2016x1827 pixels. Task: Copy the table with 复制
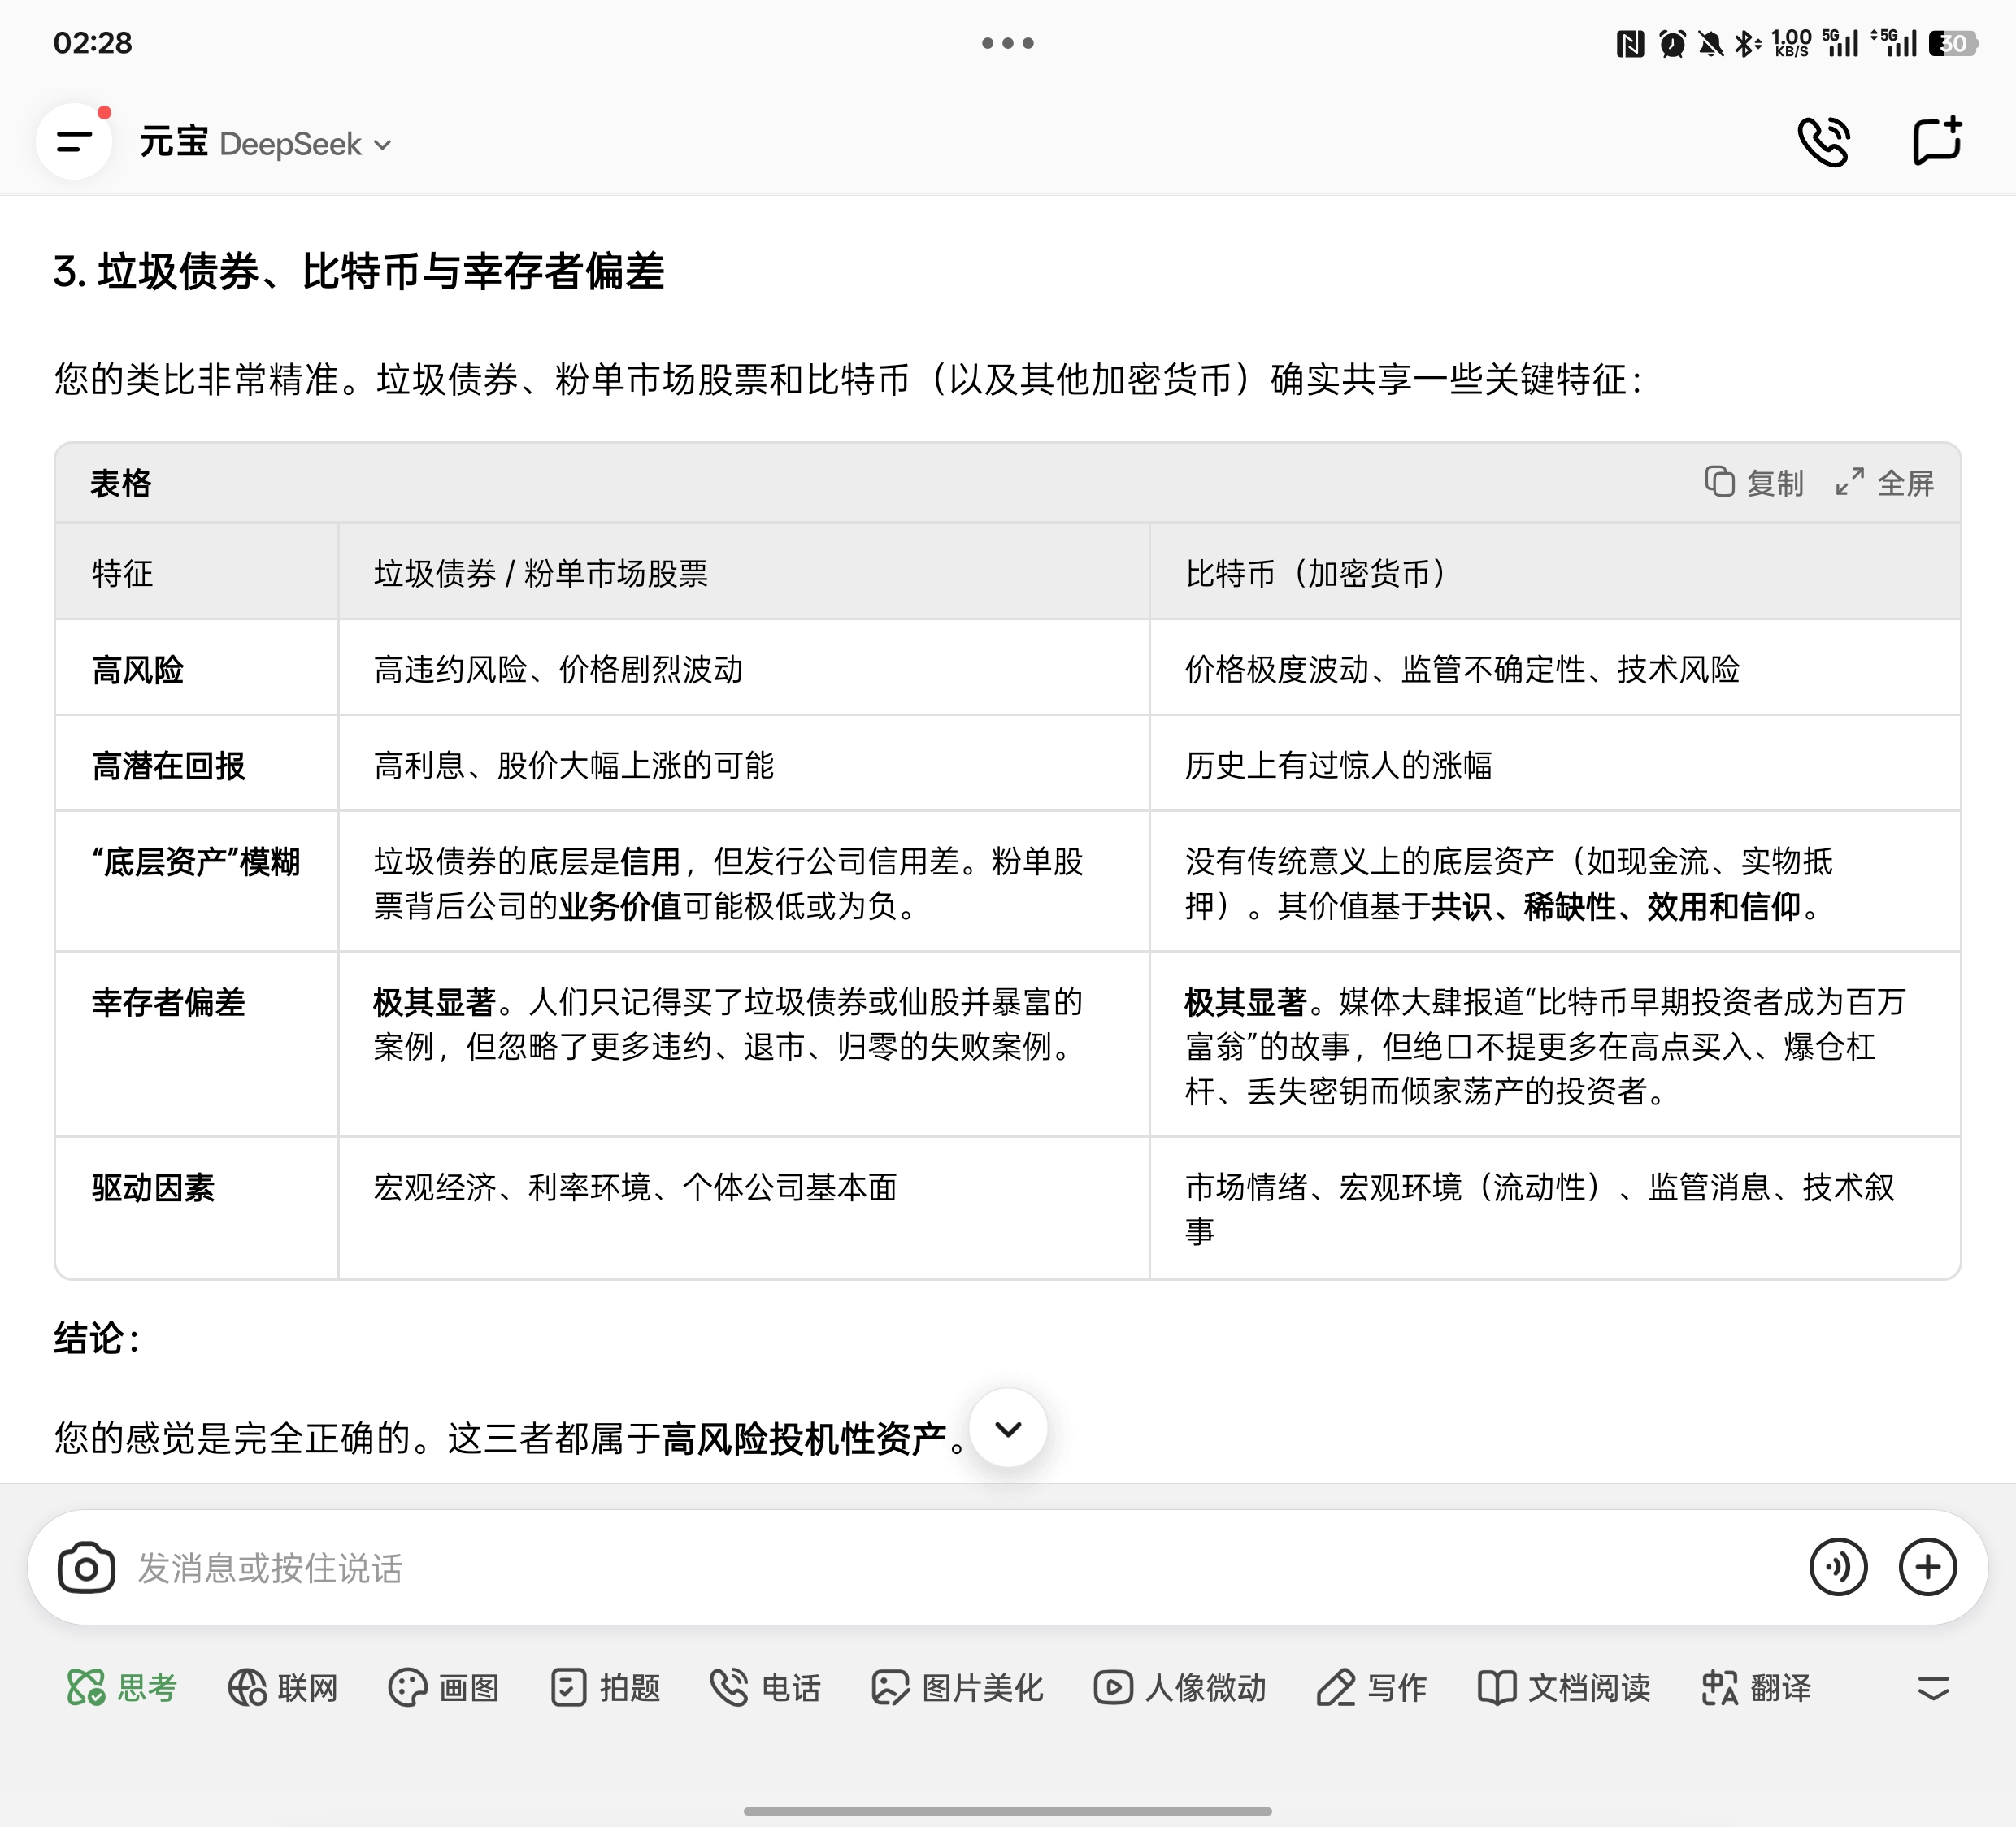click(1754, 483)
